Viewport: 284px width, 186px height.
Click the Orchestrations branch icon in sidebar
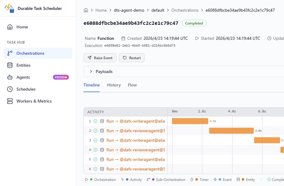point(10,53)
